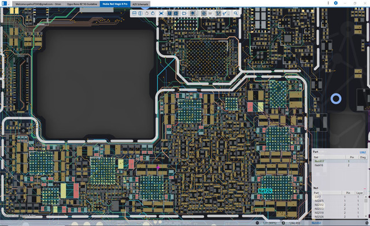
Task: Switch to Oppo Reno 8Z 5G Guideline tab
Action: 82,4
